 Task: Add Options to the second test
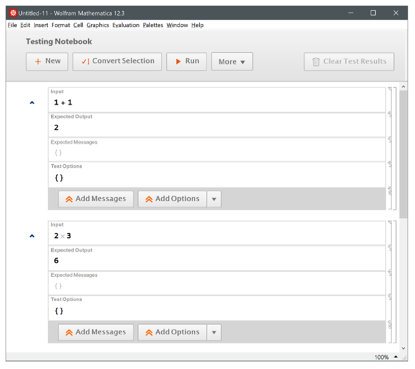(x=172, y=332)
